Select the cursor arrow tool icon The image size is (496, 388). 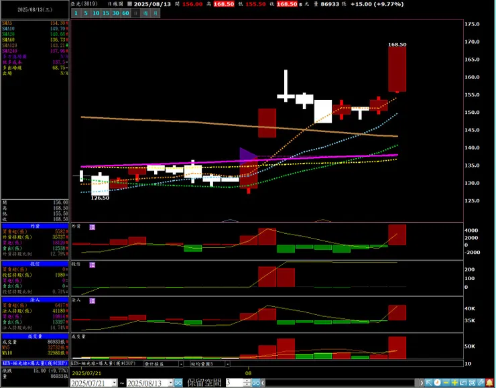[x=429, y=383]
